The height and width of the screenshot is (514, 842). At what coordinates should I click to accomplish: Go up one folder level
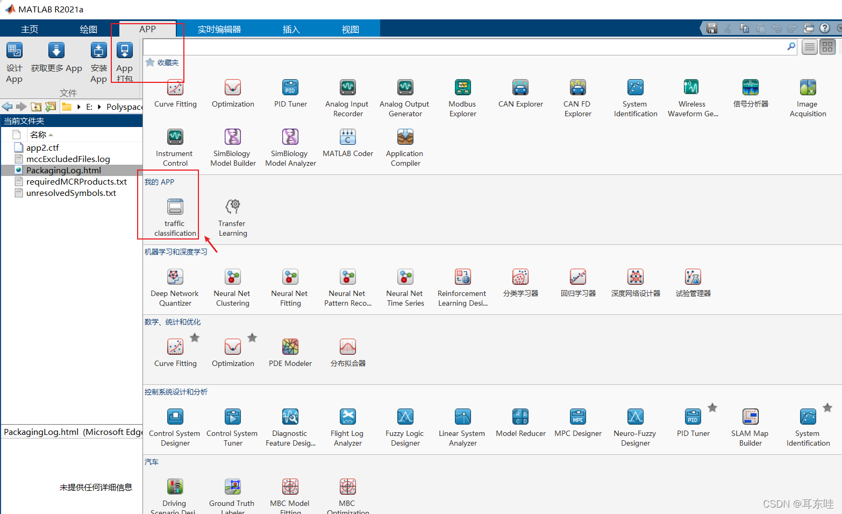36,107
